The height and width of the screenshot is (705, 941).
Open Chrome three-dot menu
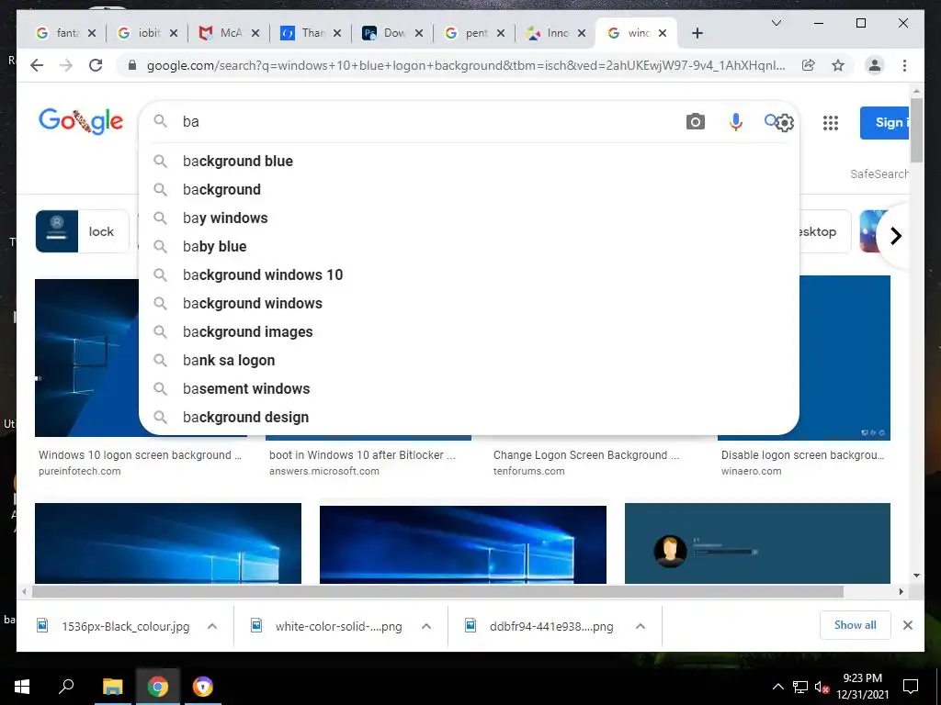coord(904,65)
